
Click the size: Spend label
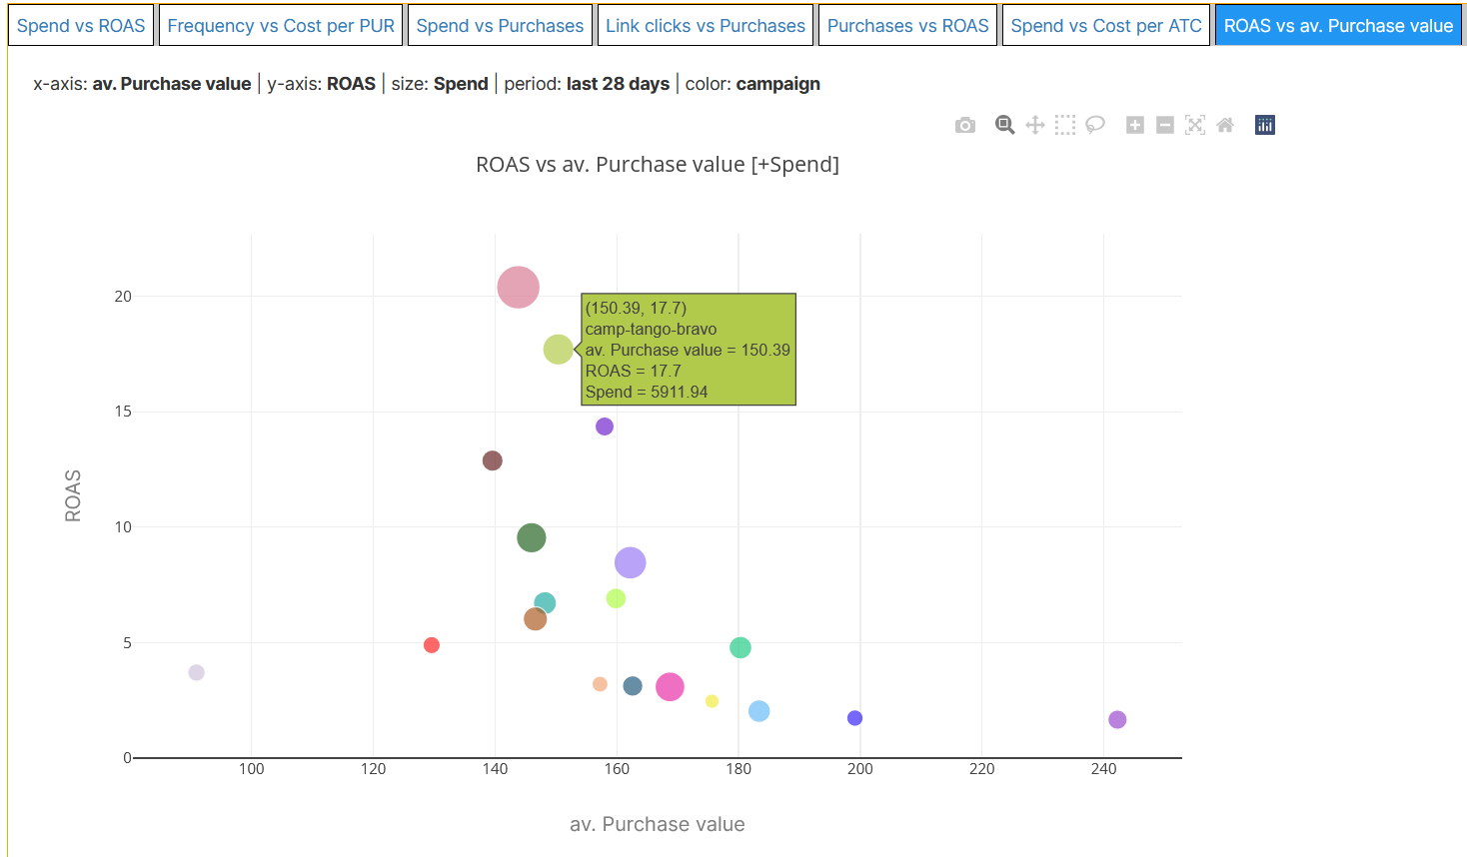[440, 84]
